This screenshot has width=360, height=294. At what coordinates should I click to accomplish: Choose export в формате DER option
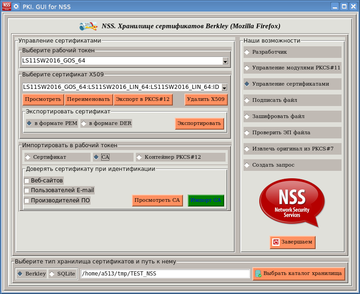click(84, 123)
